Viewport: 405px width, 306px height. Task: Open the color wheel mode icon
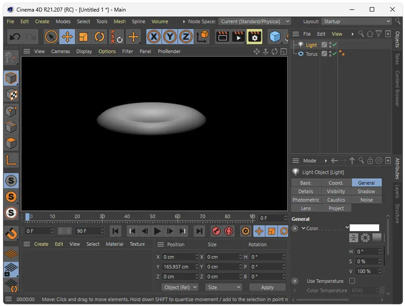[365, 238]
